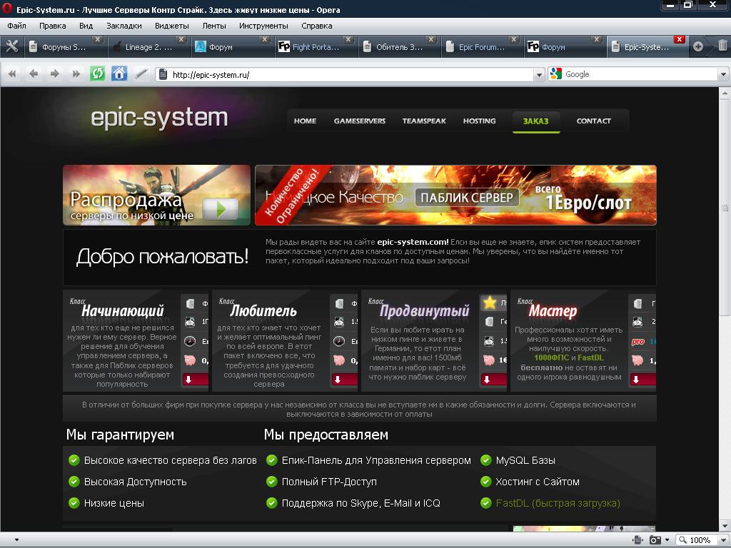Open the GAMESERVERS nav link
The width and height of the screenshot is (731, 548).
coord(360,121)
